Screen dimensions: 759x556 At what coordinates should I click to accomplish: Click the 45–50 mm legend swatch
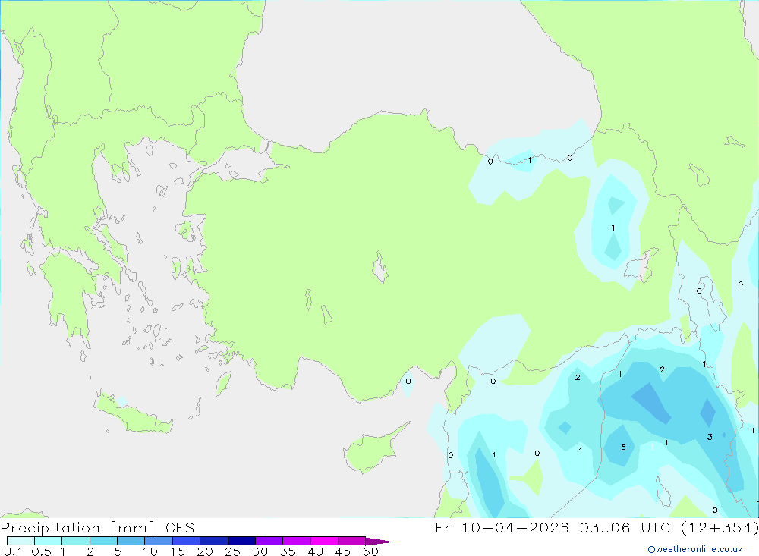point(352,541)
